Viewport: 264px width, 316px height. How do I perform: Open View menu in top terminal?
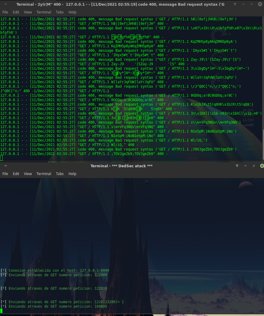pyautogui.click(x=28, y=12)
